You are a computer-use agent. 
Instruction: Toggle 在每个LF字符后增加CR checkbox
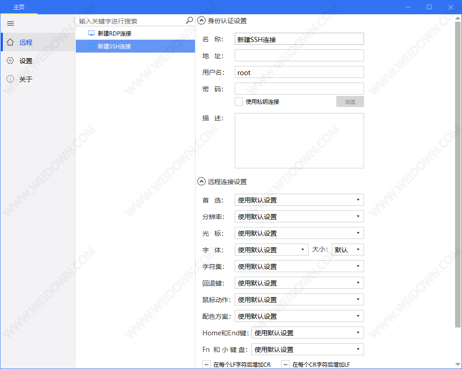pos(207,364)
